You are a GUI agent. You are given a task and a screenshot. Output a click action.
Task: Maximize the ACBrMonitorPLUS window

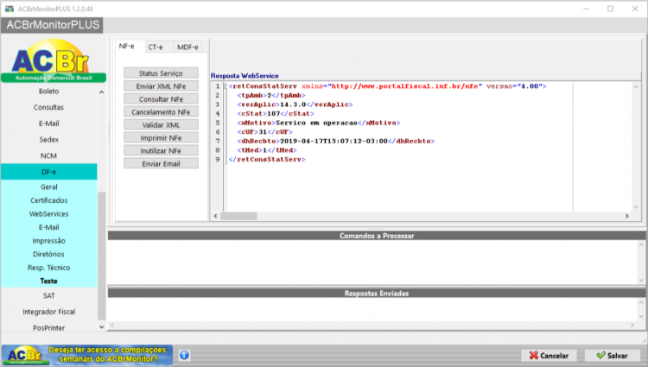(x=610, y=9)
